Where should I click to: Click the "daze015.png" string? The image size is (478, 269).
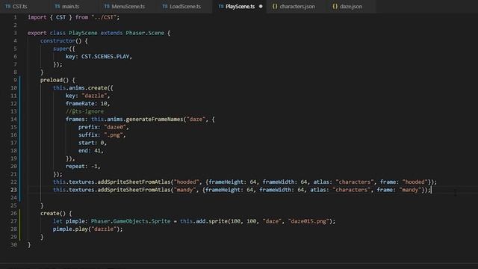(308, 221)
